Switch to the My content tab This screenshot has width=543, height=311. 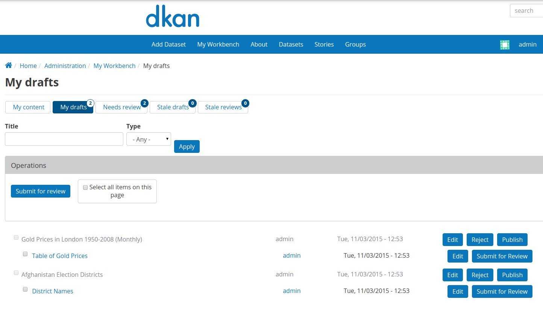click(x=28, y=107)
